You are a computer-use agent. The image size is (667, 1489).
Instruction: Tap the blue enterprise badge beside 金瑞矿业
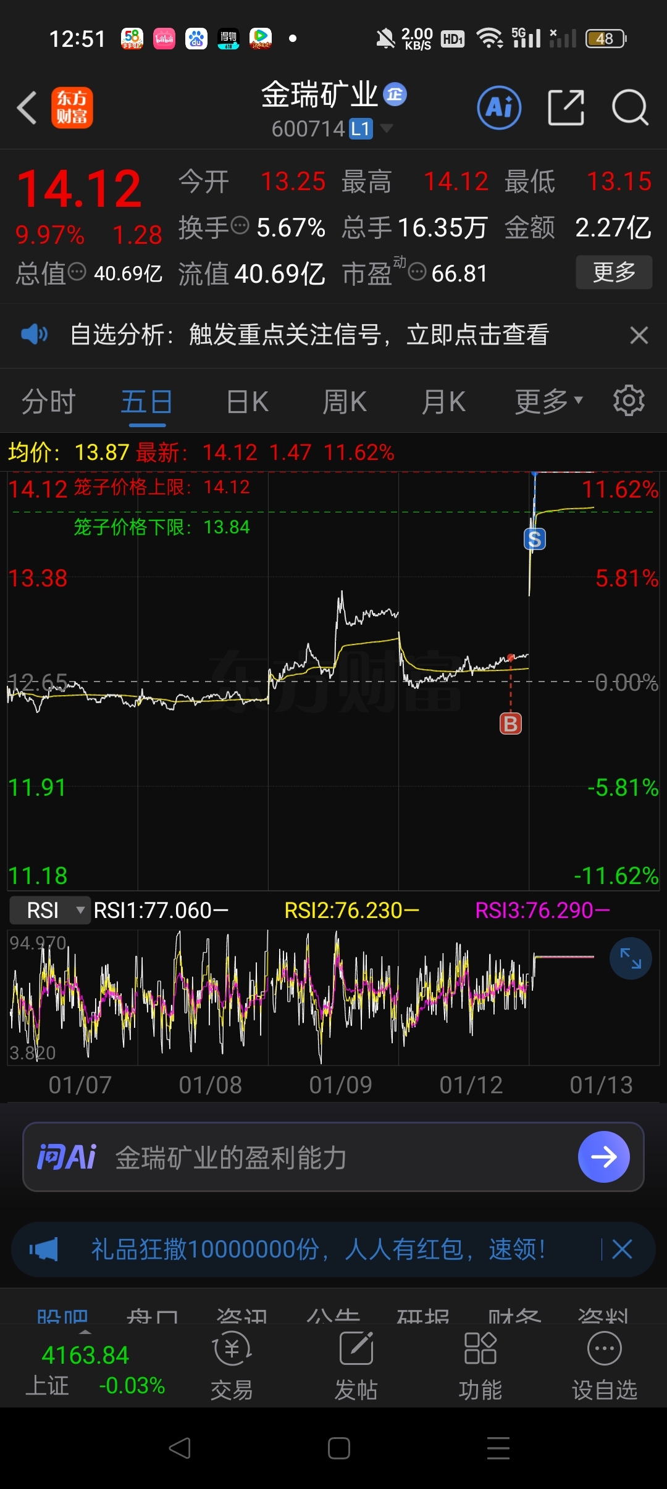[395, 94]
